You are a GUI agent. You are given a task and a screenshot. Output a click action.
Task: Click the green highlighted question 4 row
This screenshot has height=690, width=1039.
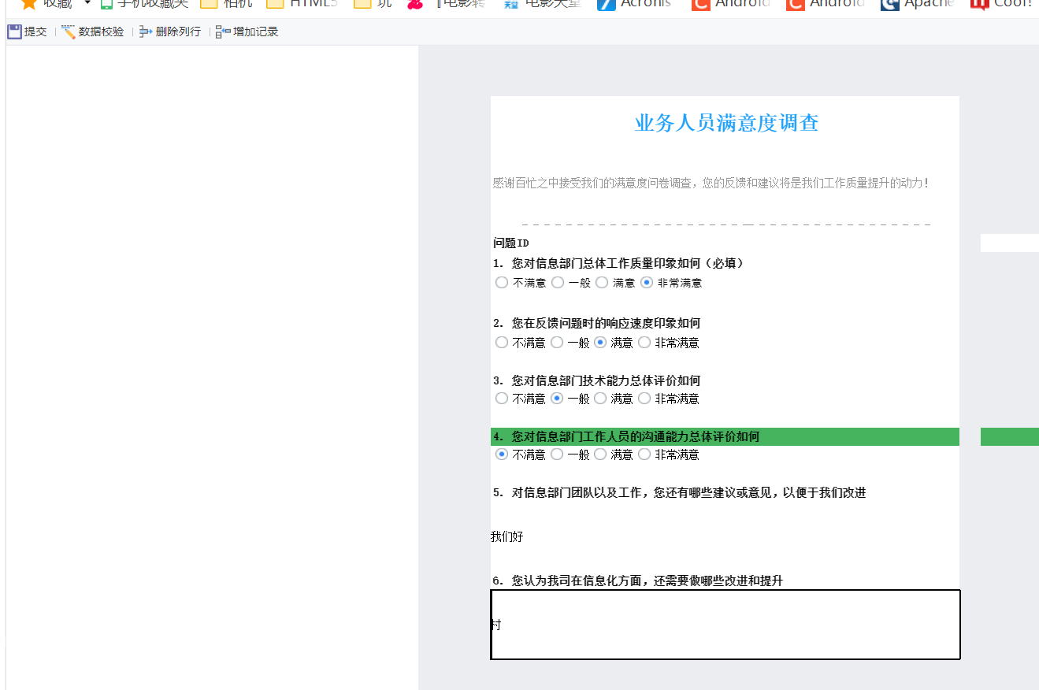(x=725, y=436)
